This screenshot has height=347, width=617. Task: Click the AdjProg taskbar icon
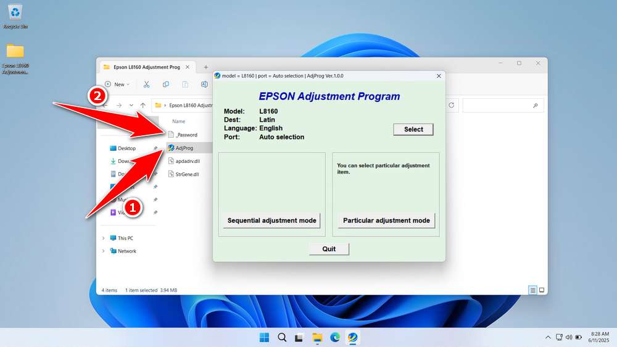click(352, 338)
